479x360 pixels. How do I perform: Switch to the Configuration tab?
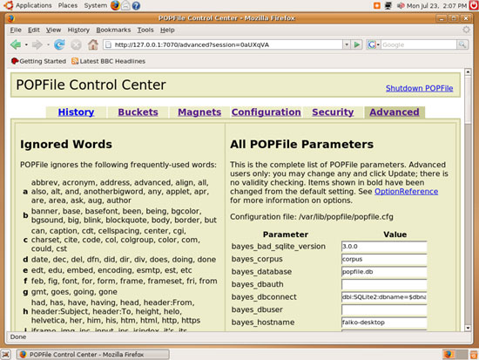(x=266, y=112)
